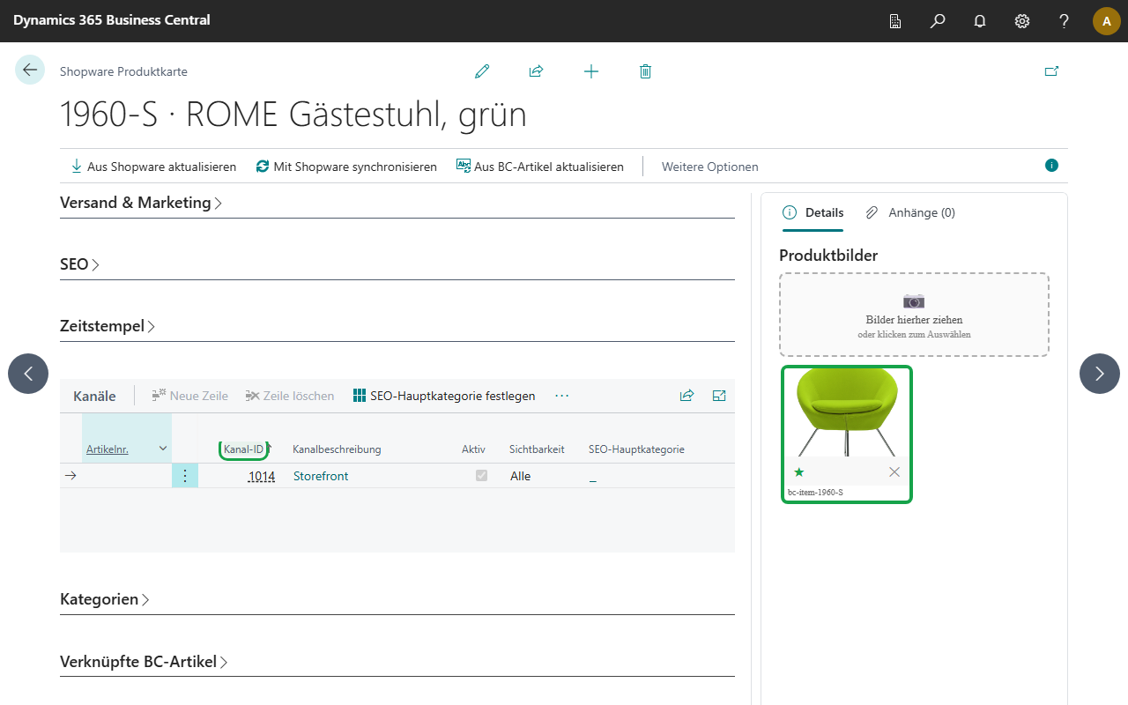
Task: Open row menu for Storefront line
Action: click(x=185, y=476)
